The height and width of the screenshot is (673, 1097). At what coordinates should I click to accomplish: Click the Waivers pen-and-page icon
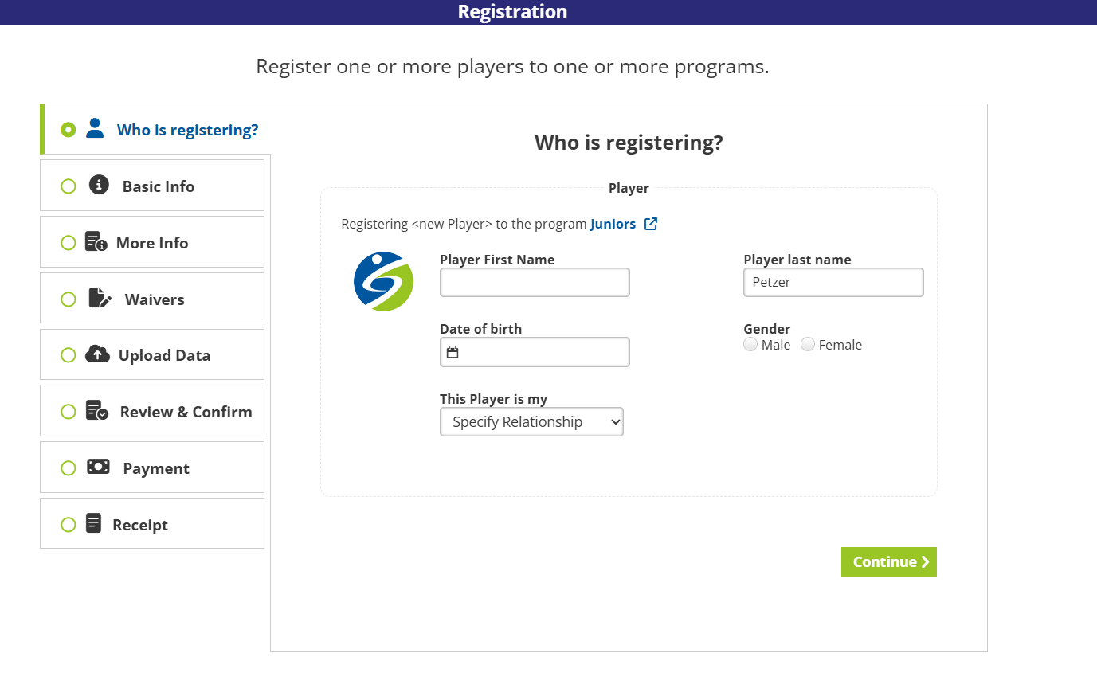[x=100, y=299]
